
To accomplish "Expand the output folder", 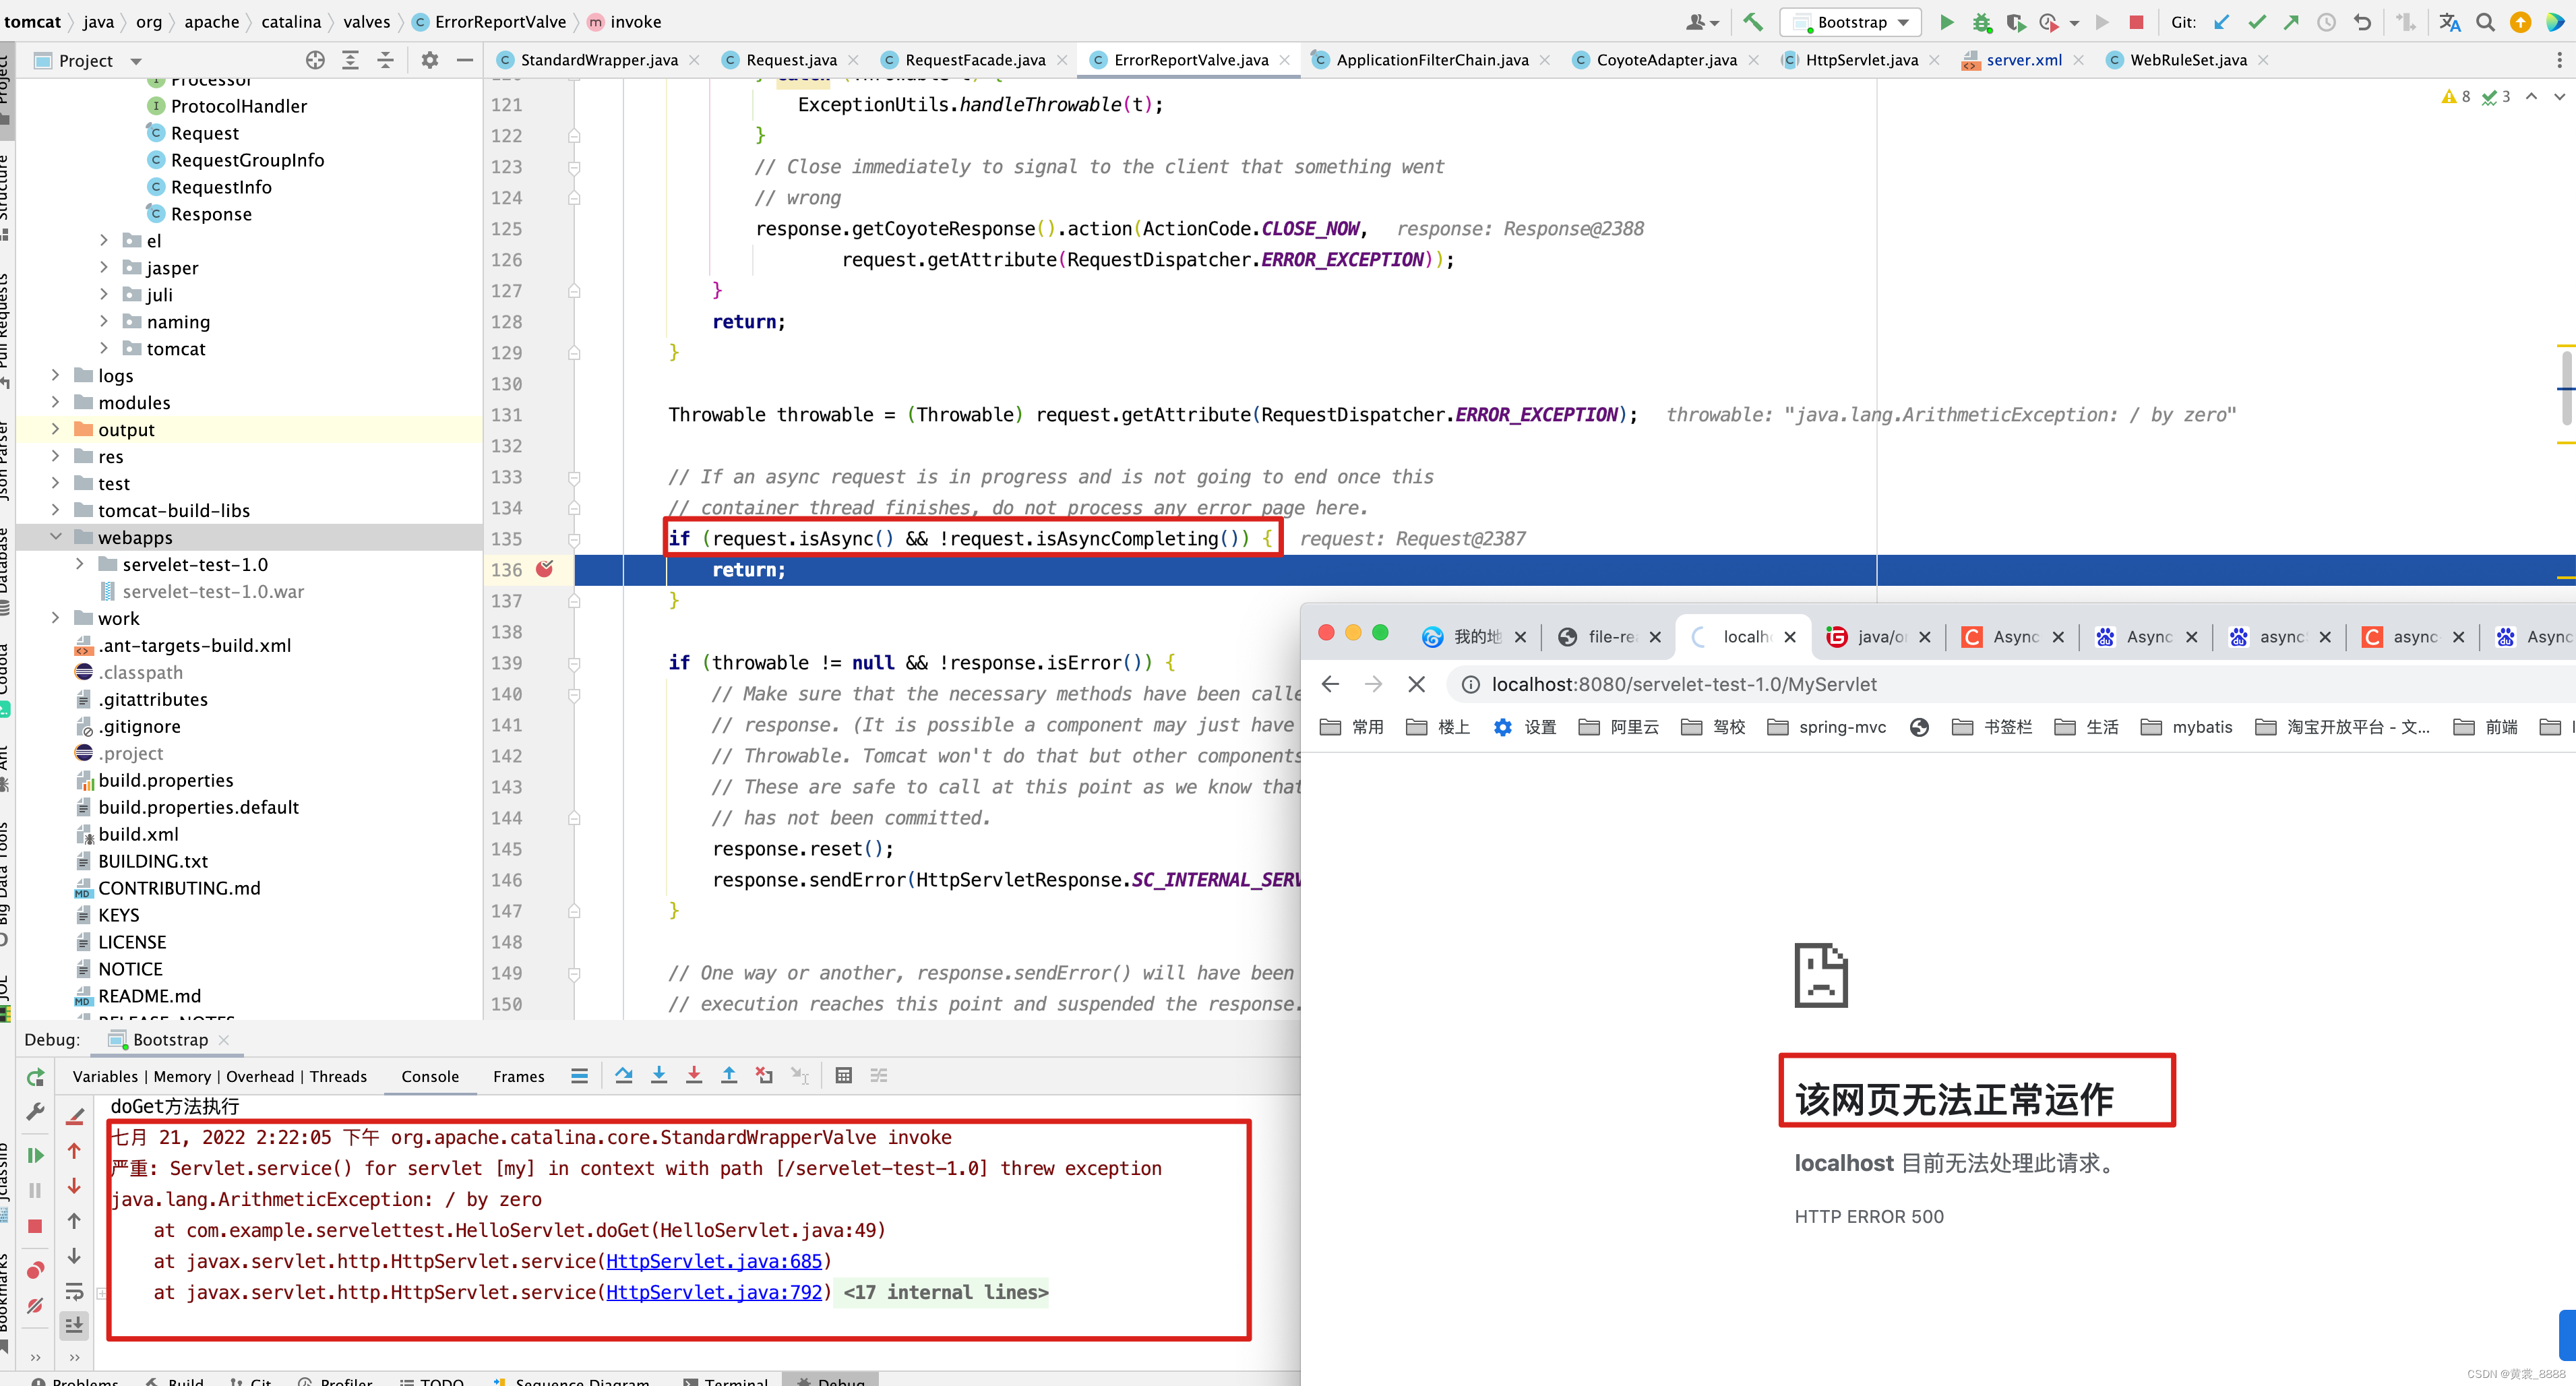I will pos(56,429).
